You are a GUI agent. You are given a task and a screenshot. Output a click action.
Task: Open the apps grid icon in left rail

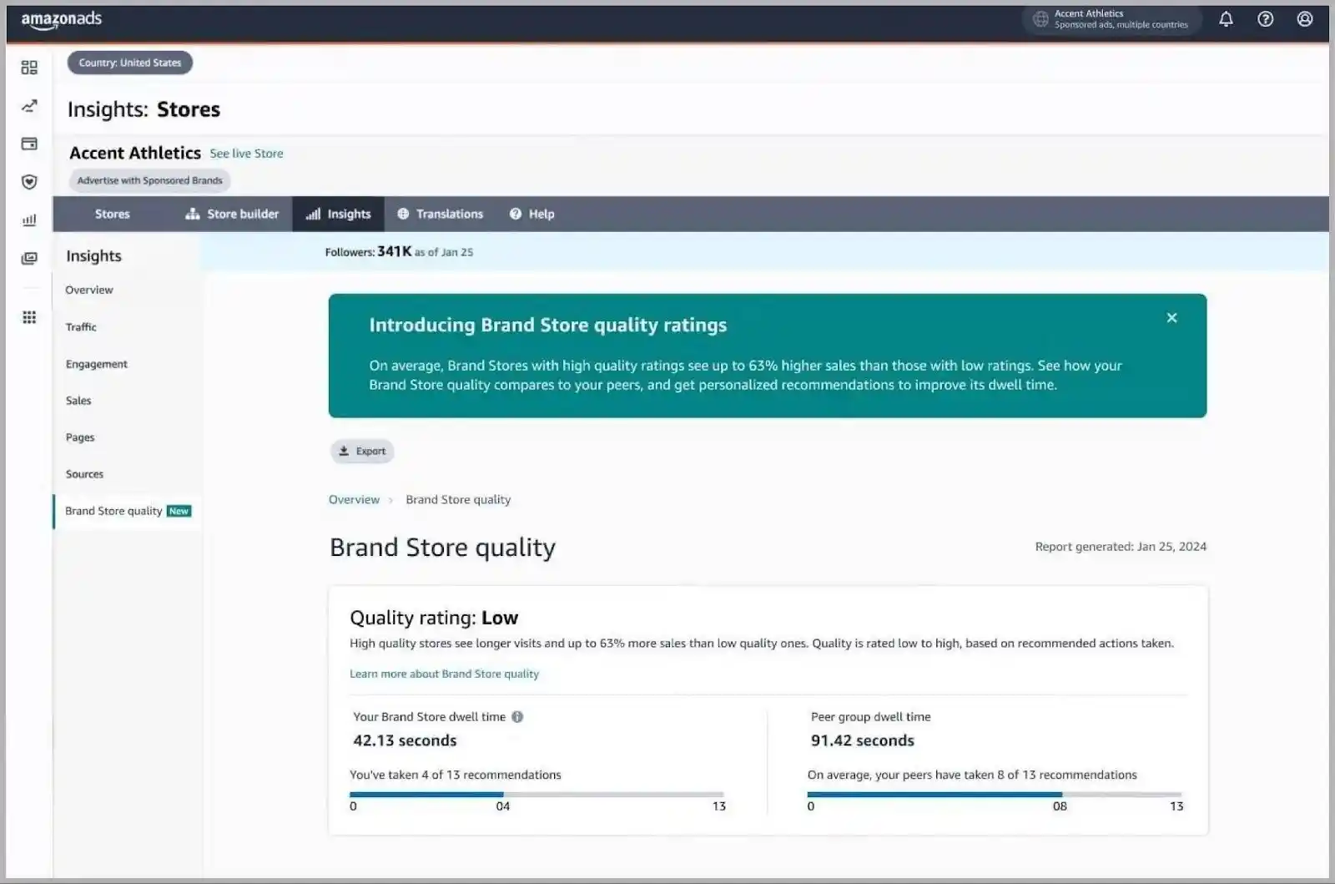coord(29,317)
